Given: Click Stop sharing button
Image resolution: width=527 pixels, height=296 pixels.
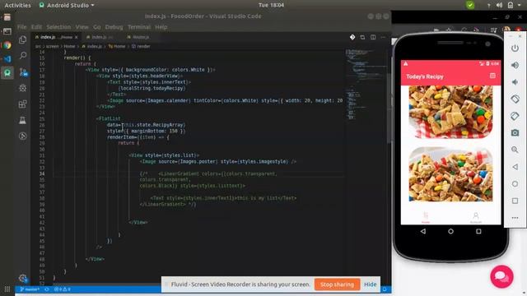Looking at the screenshot, I should click(337, 284).
